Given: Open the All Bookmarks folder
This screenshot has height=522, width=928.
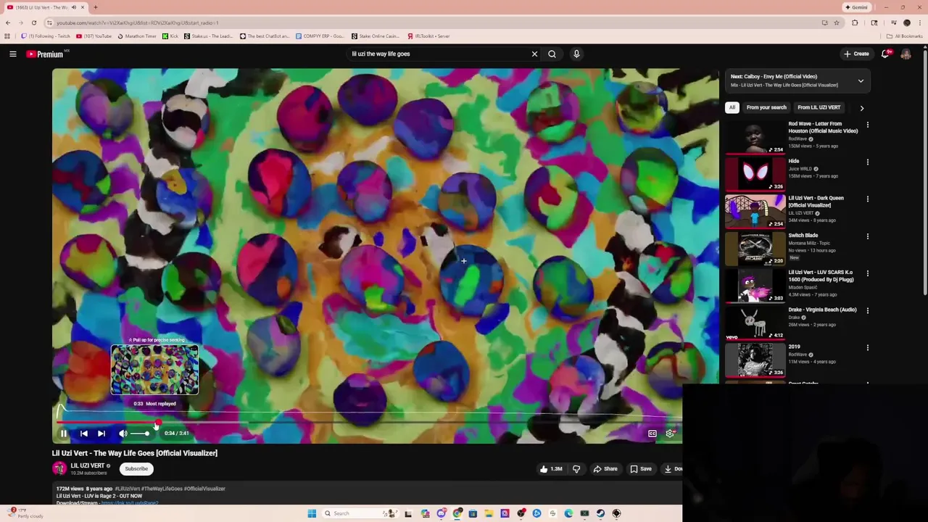Looking at the screenshot, I should click(x=904, y=36).
